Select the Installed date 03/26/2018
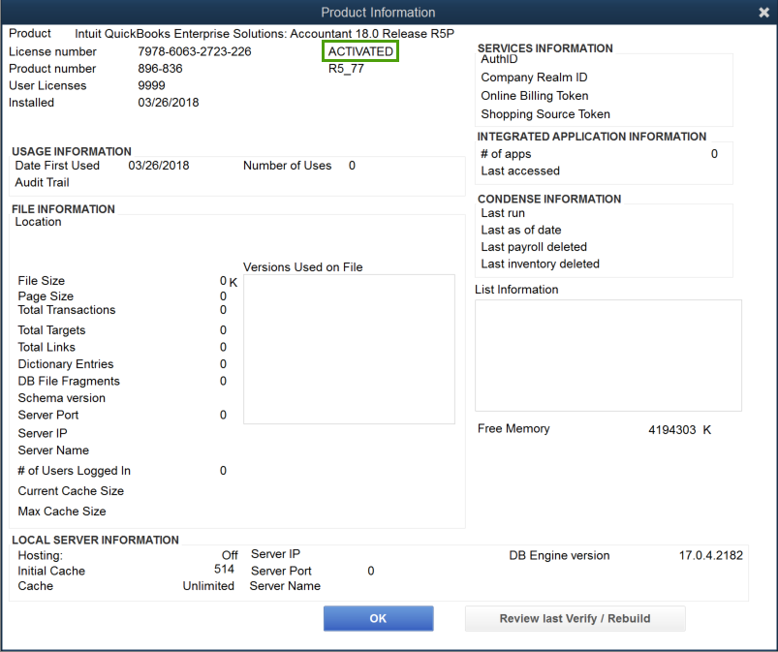The width and height of the screenshot is (778, 652). 169,103
